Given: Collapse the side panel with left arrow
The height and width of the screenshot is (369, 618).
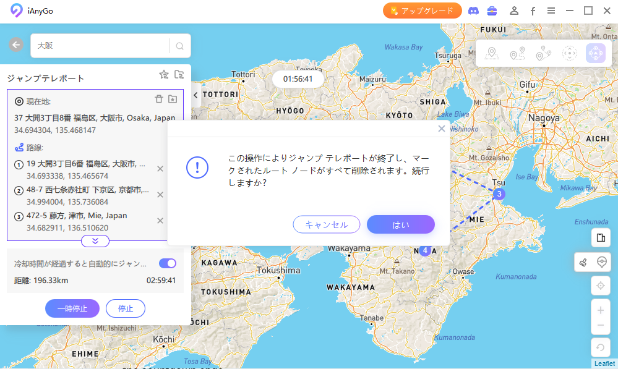Looking at the screenshot, I should [x=195, y=95].
